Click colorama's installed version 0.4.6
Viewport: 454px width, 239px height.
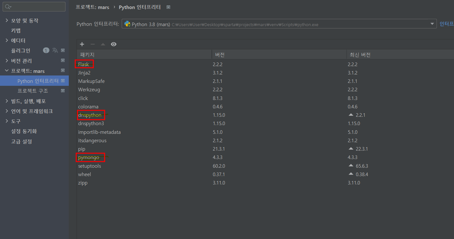point(218,106)
